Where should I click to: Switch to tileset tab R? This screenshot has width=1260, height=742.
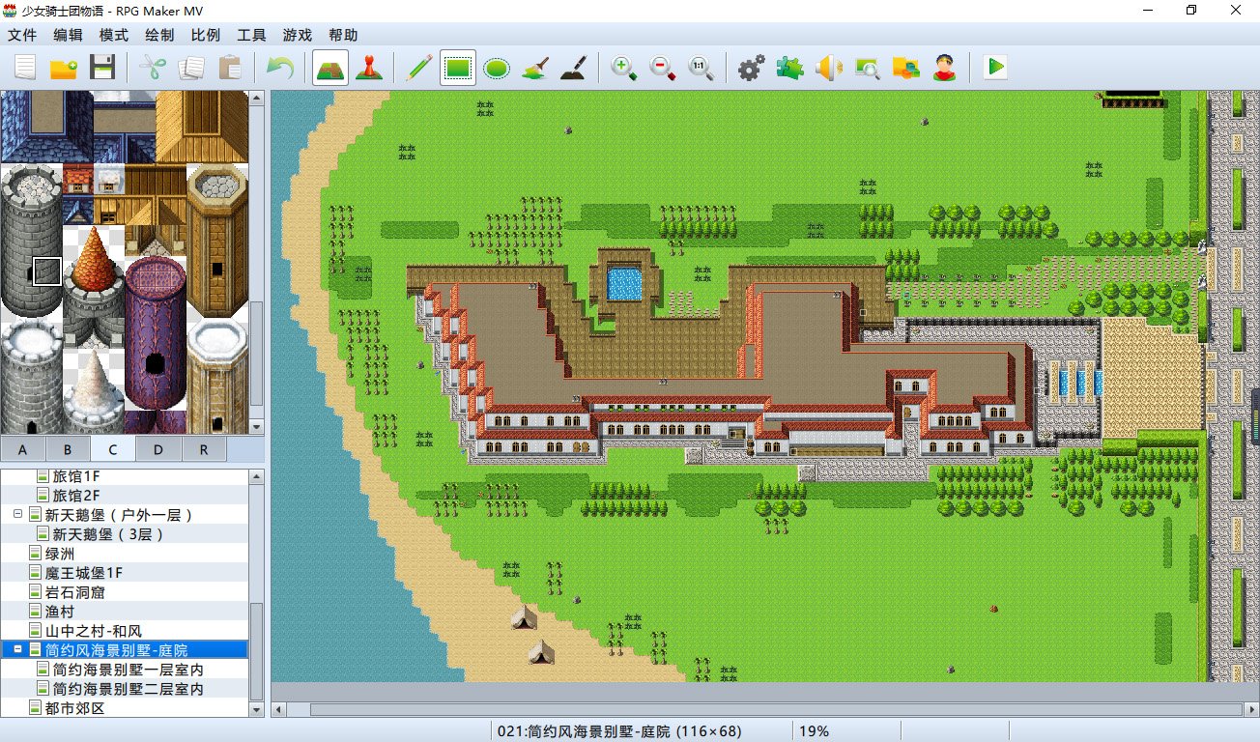[x=203, y=449]
